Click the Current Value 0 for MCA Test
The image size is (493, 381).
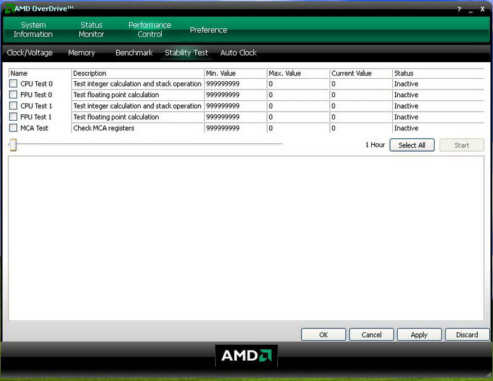tap(333, 128)
